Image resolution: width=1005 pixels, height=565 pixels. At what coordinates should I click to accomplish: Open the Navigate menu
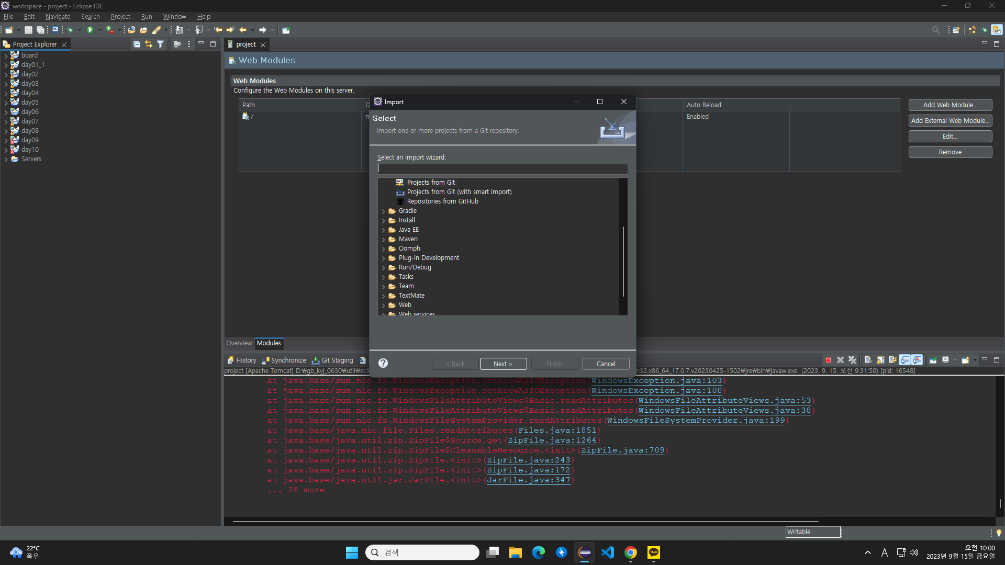[58, 16]
